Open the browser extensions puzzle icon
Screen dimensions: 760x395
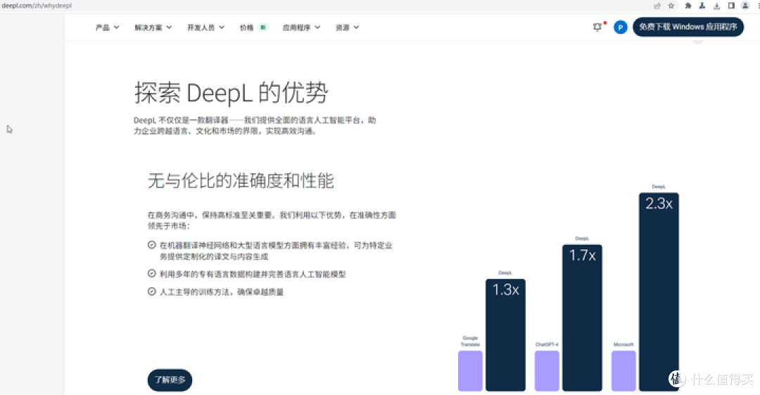tap(688, 6)
